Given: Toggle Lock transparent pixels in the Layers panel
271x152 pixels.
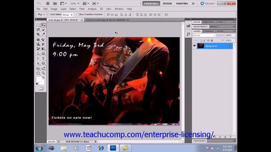Looking at the screenshot, I should [x=201, y=41].
